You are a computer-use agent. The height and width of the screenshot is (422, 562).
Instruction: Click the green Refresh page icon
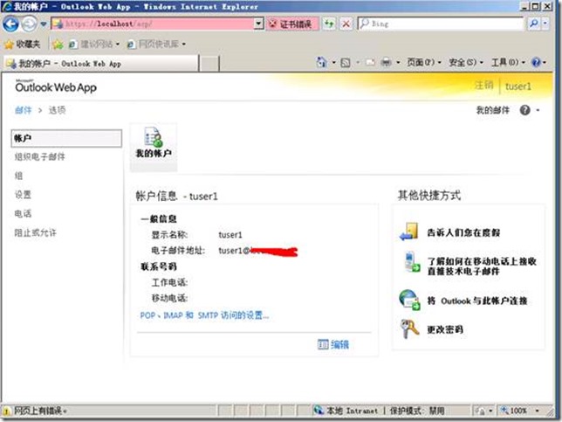pyautogui.click(x=329, y=24)
